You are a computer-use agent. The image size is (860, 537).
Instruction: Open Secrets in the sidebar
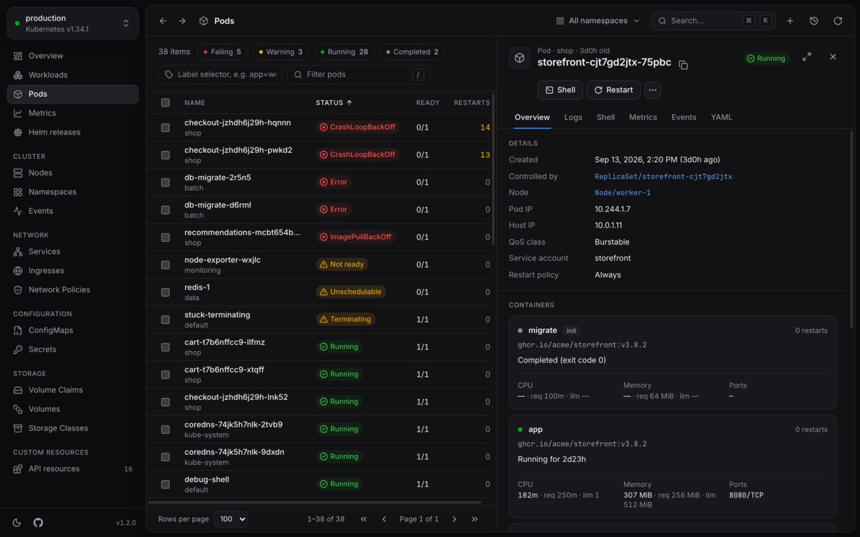point(73,350)
